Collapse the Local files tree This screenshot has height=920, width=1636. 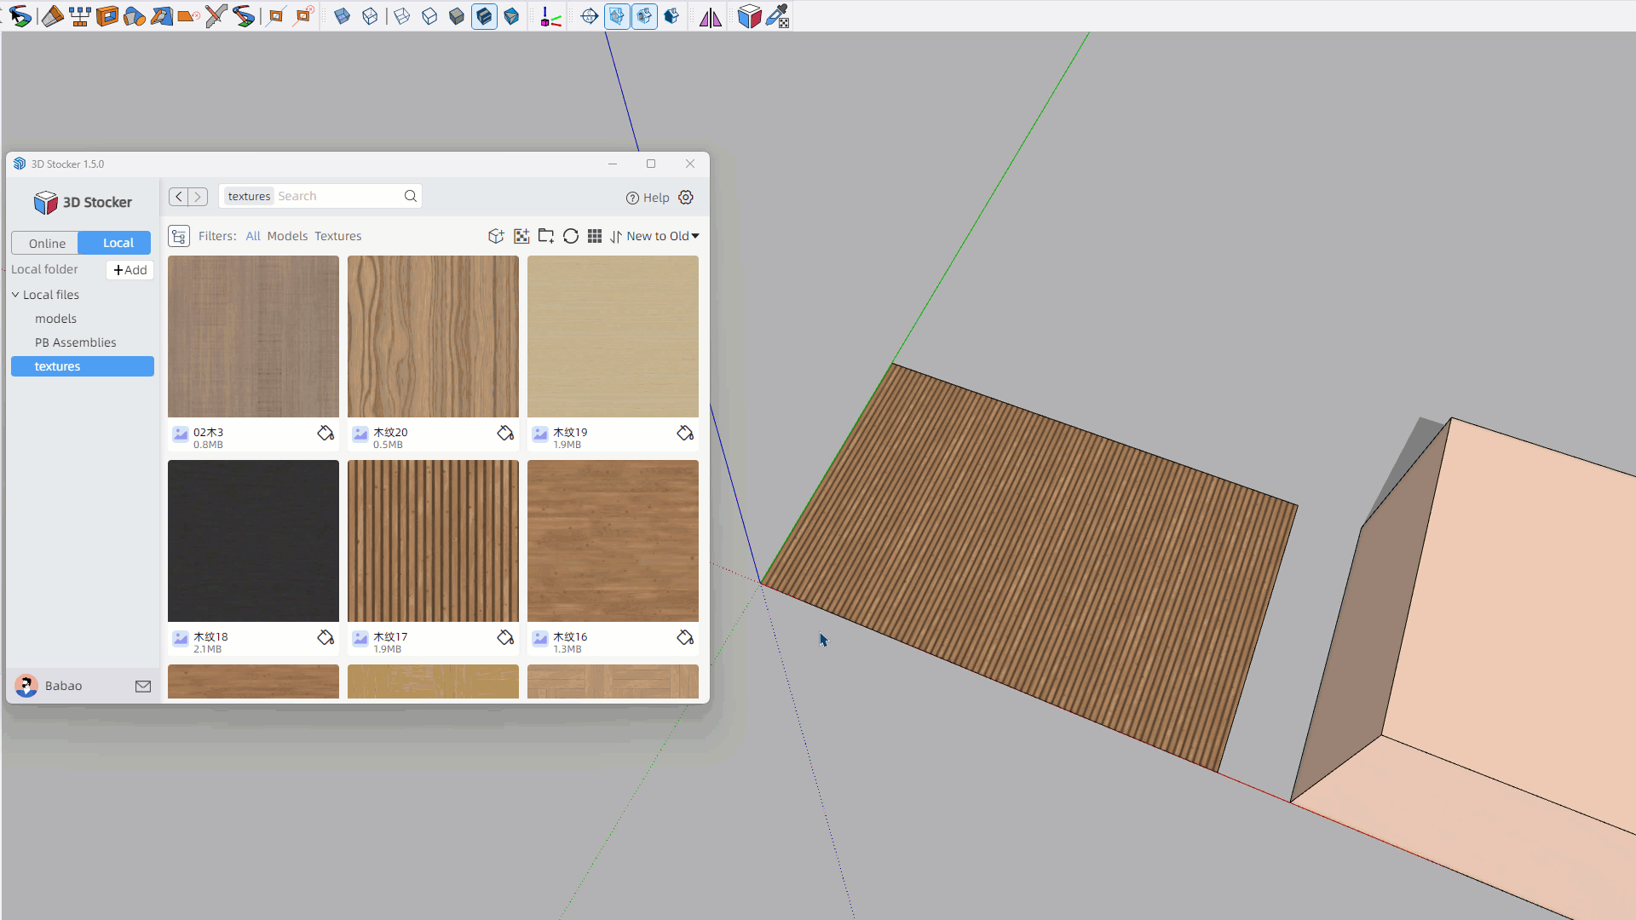pyautogui.click(x=15, y=295)
